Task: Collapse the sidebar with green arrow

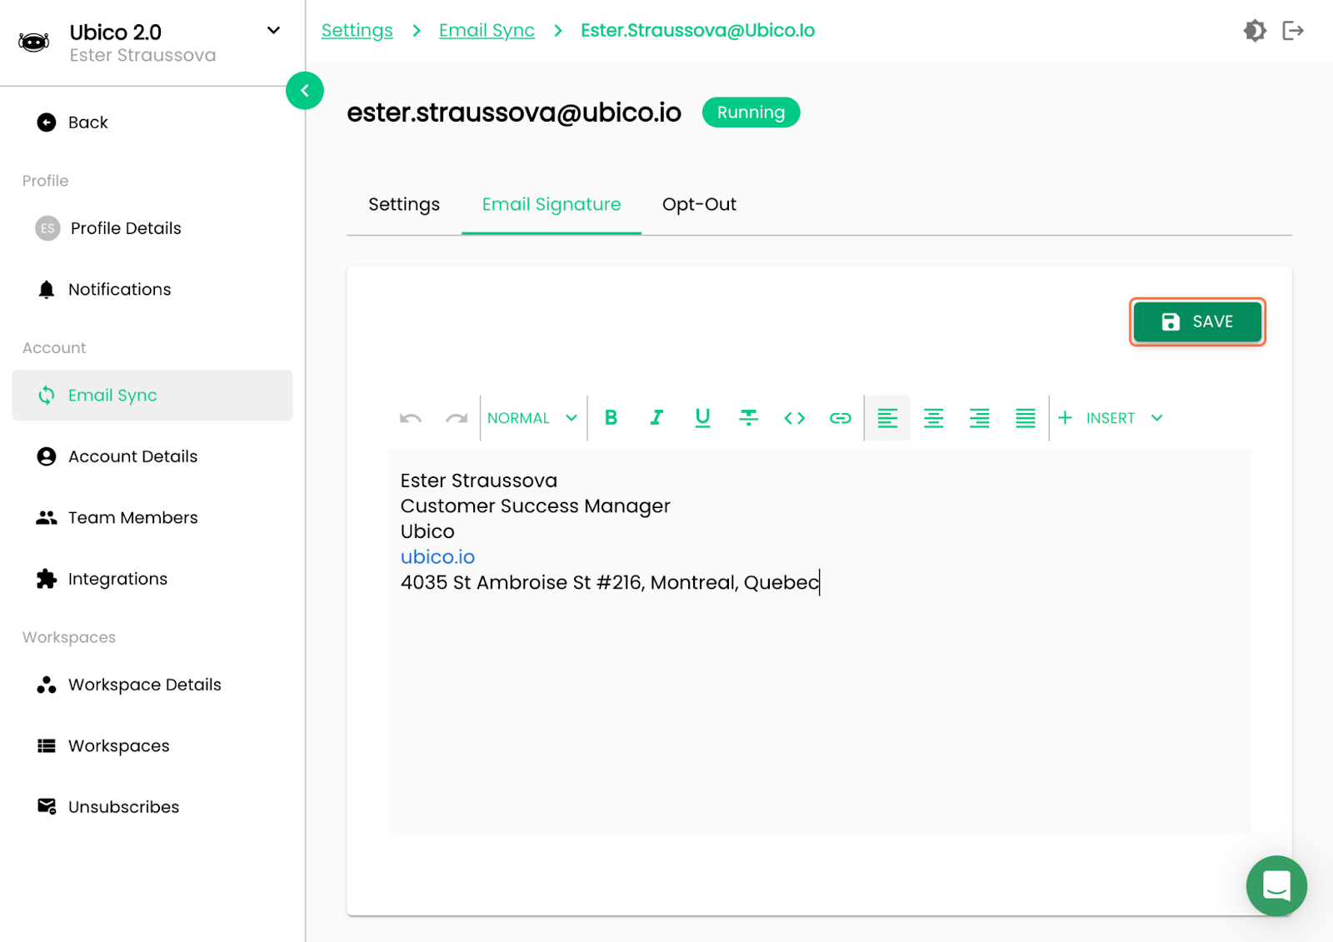Action: click(x=305, y=91)
